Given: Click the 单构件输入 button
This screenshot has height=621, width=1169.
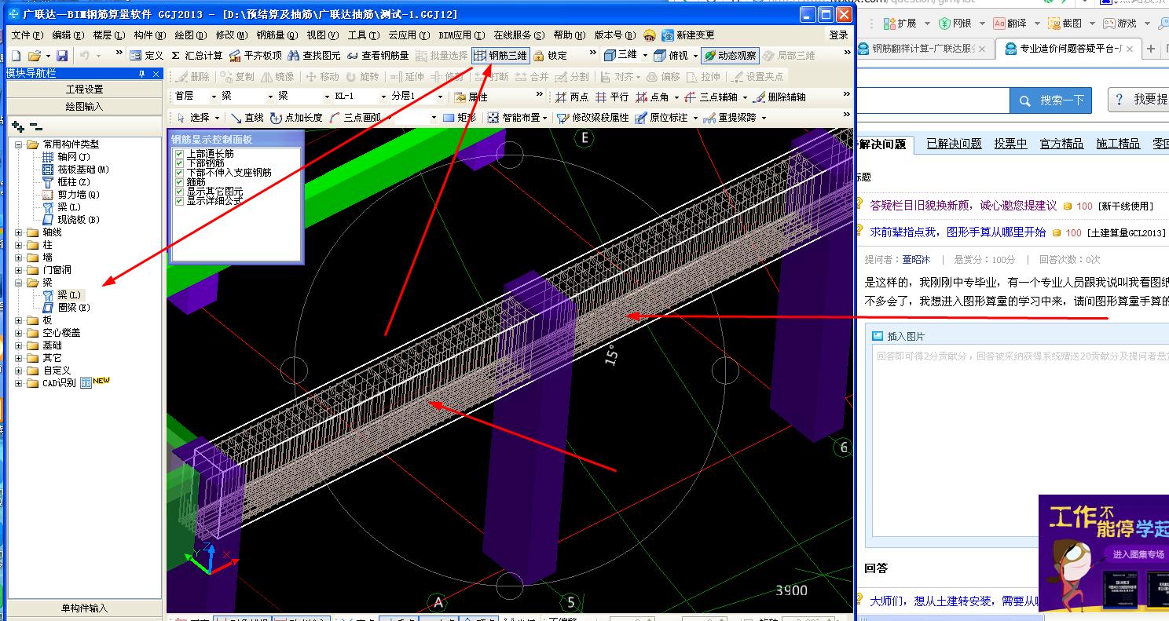Looking at the screenshot, I should (x=85, y=608).
